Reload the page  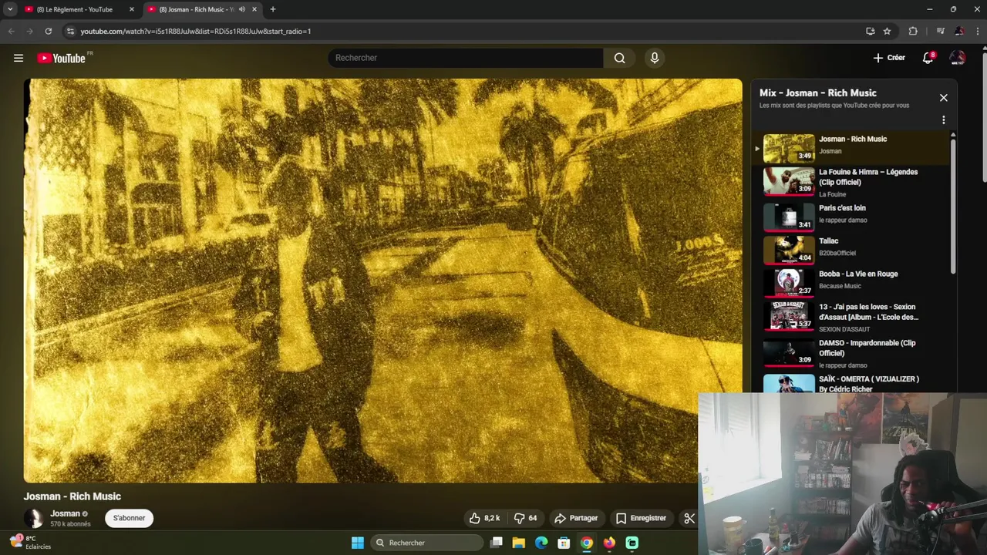click(x=48, y=31)
